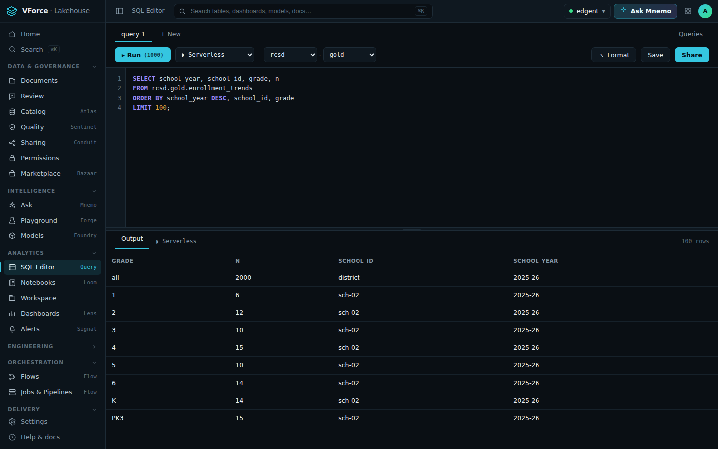Open Flows in sidebar
718x449 pixels.
point(52,376)
